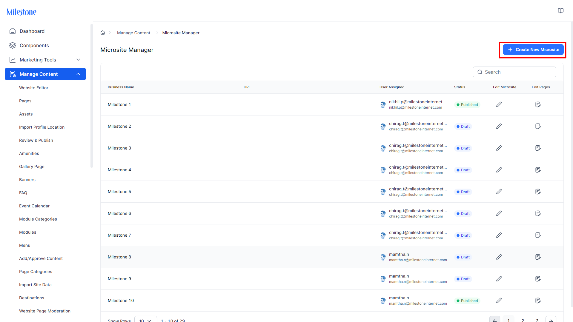Select Module Categories menu item

[x=38, y=219]
